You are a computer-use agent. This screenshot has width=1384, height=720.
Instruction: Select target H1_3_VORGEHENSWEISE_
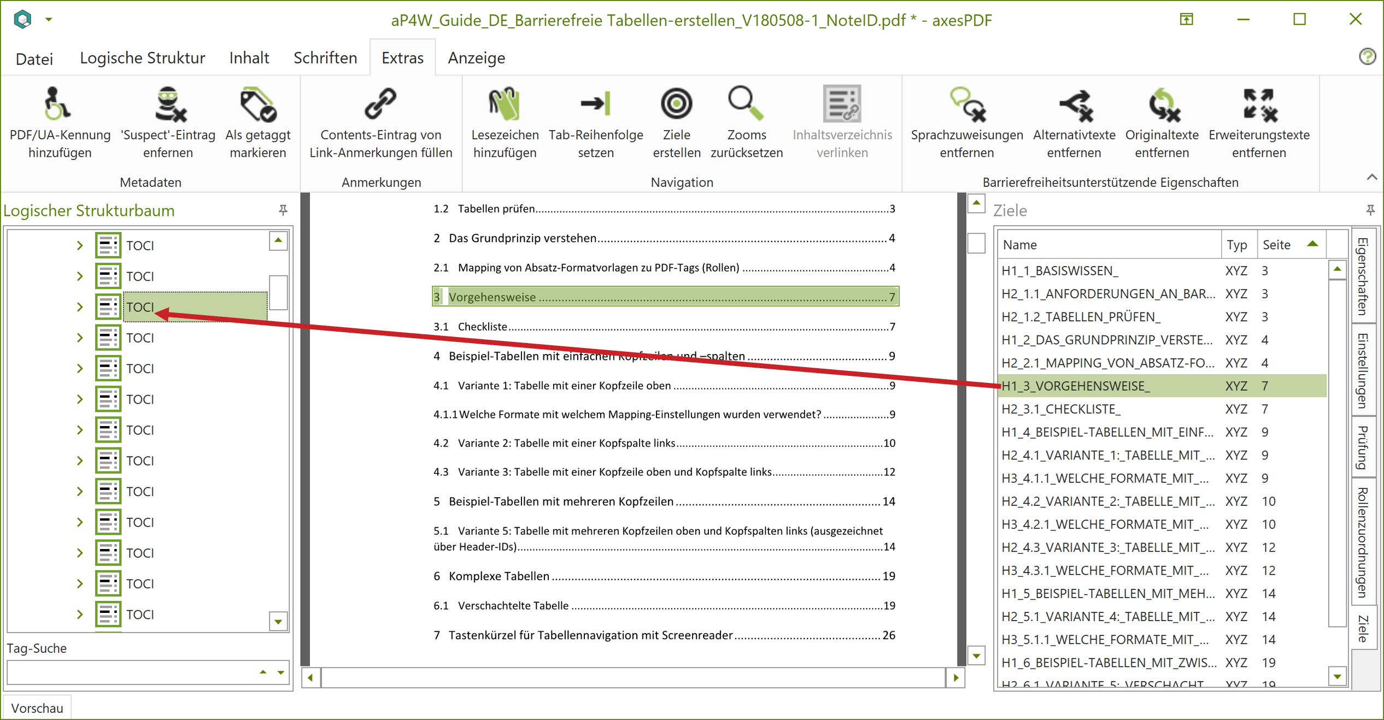1162,386
